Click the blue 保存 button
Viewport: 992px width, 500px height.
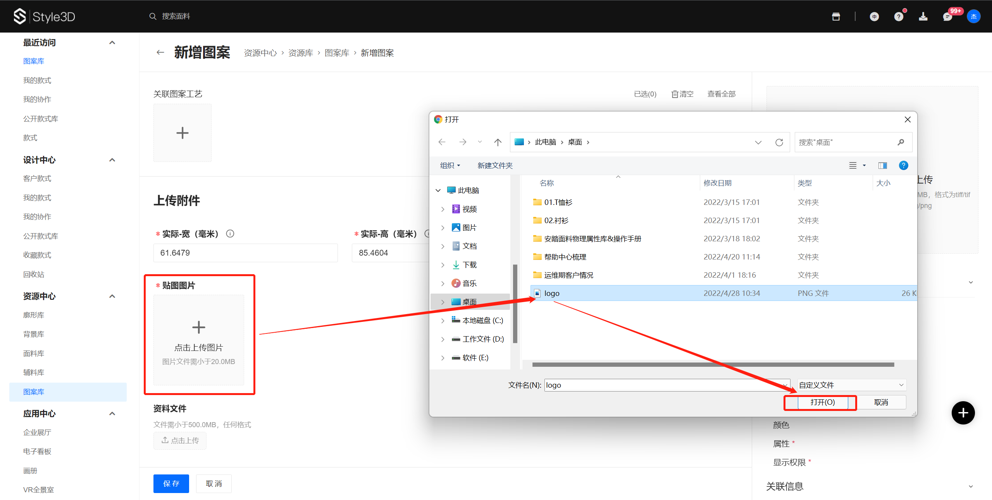coord(171,483)
